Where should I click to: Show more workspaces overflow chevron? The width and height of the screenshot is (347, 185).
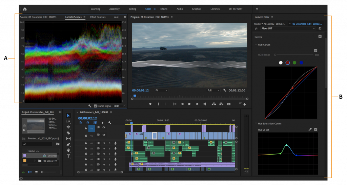pos(257,9)
